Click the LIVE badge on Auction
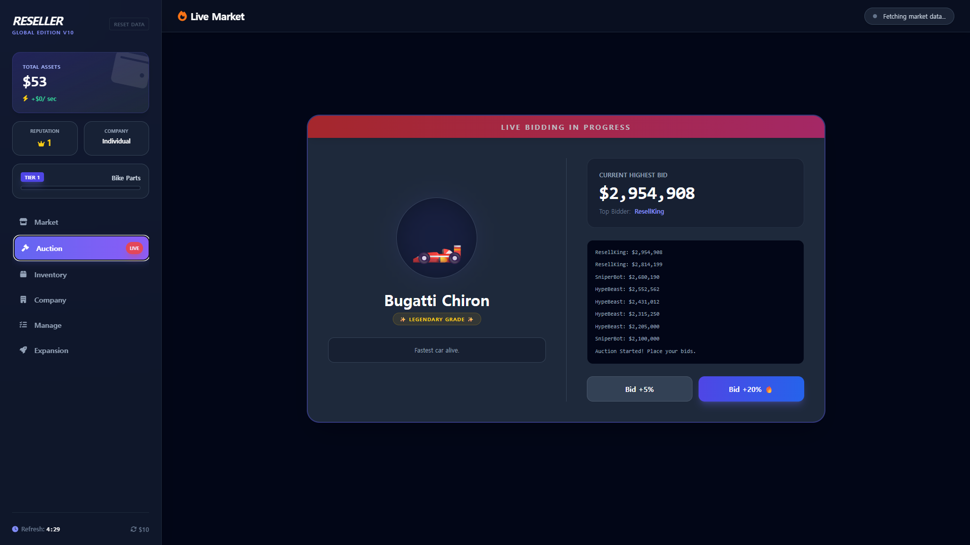This screenshot has width=970, height=545. [x=134, y=248]
